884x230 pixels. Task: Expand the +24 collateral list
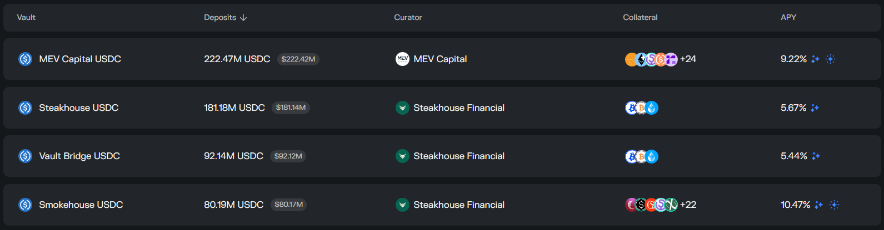point(688,59)
